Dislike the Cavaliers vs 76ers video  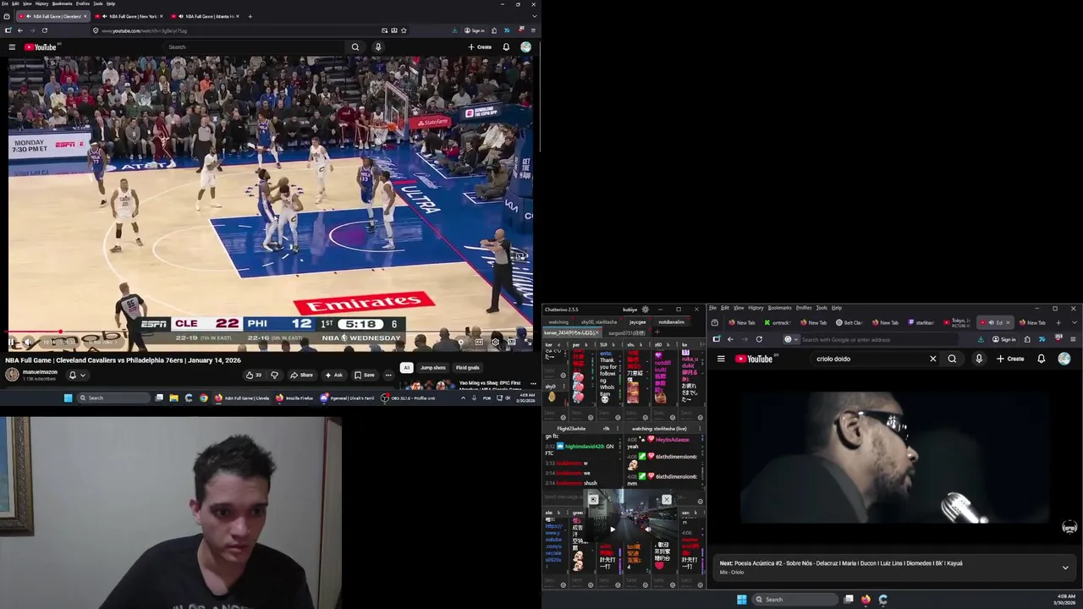(x=274, y=375)
